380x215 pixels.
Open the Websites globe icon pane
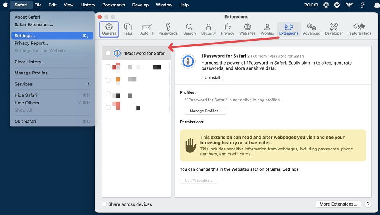pyautogui.click(x=247, y=29)
